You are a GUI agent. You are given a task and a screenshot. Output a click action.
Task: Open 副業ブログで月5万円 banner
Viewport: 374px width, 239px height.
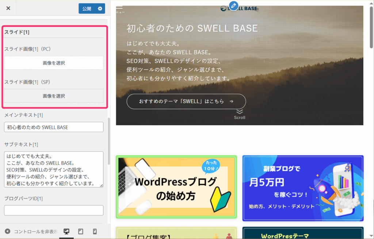click(303, 188)
